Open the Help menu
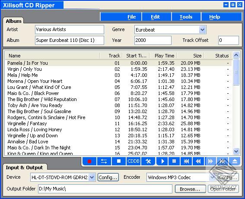The image size is (245, 199). tap(215, 17)
